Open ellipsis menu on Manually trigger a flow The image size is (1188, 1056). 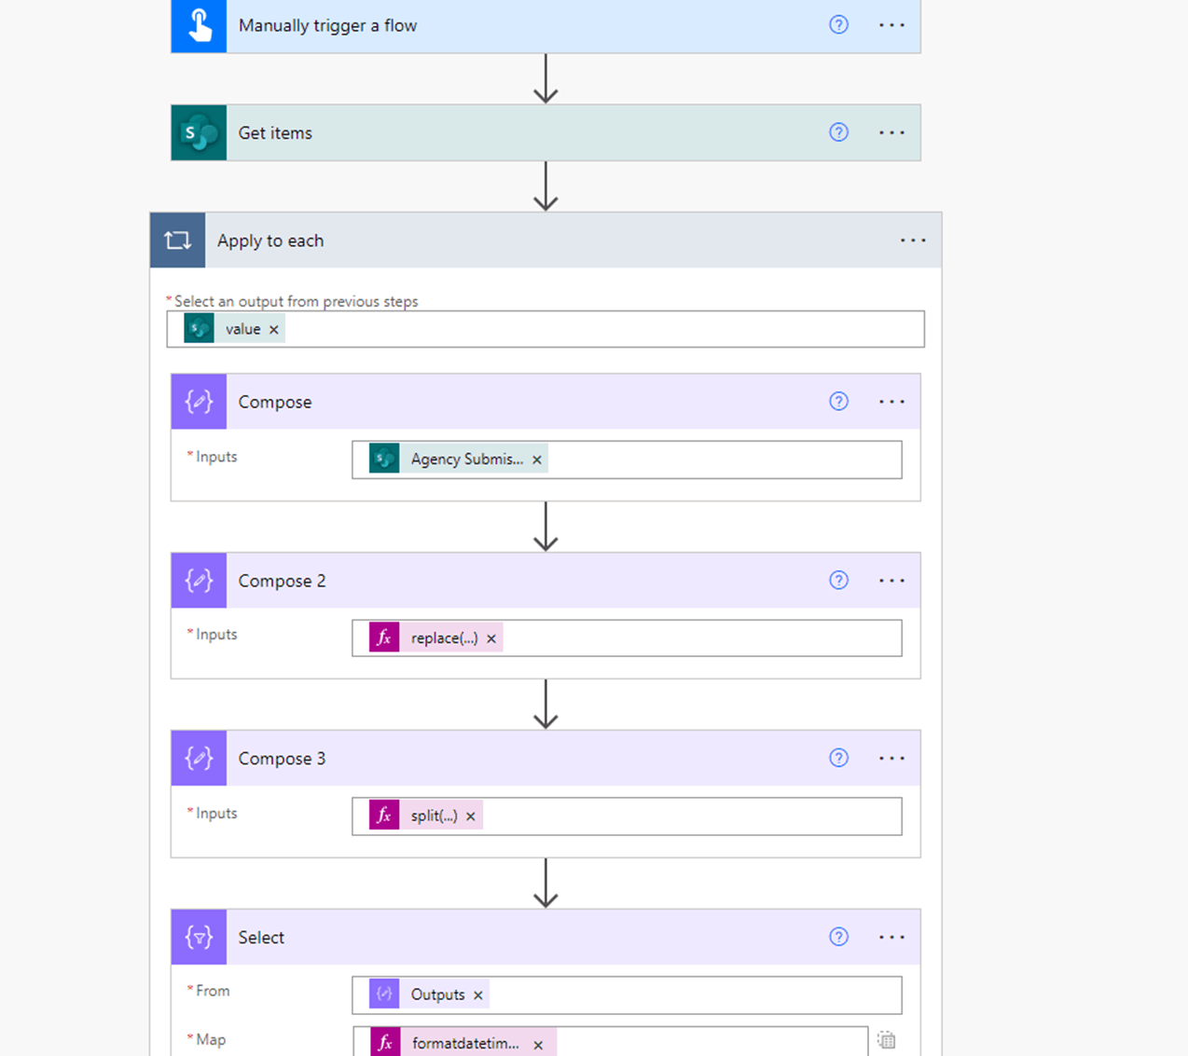tap(891, 25)
